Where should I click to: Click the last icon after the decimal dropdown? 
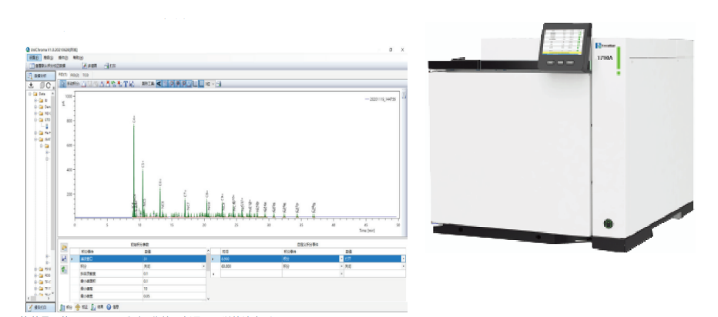219,84
